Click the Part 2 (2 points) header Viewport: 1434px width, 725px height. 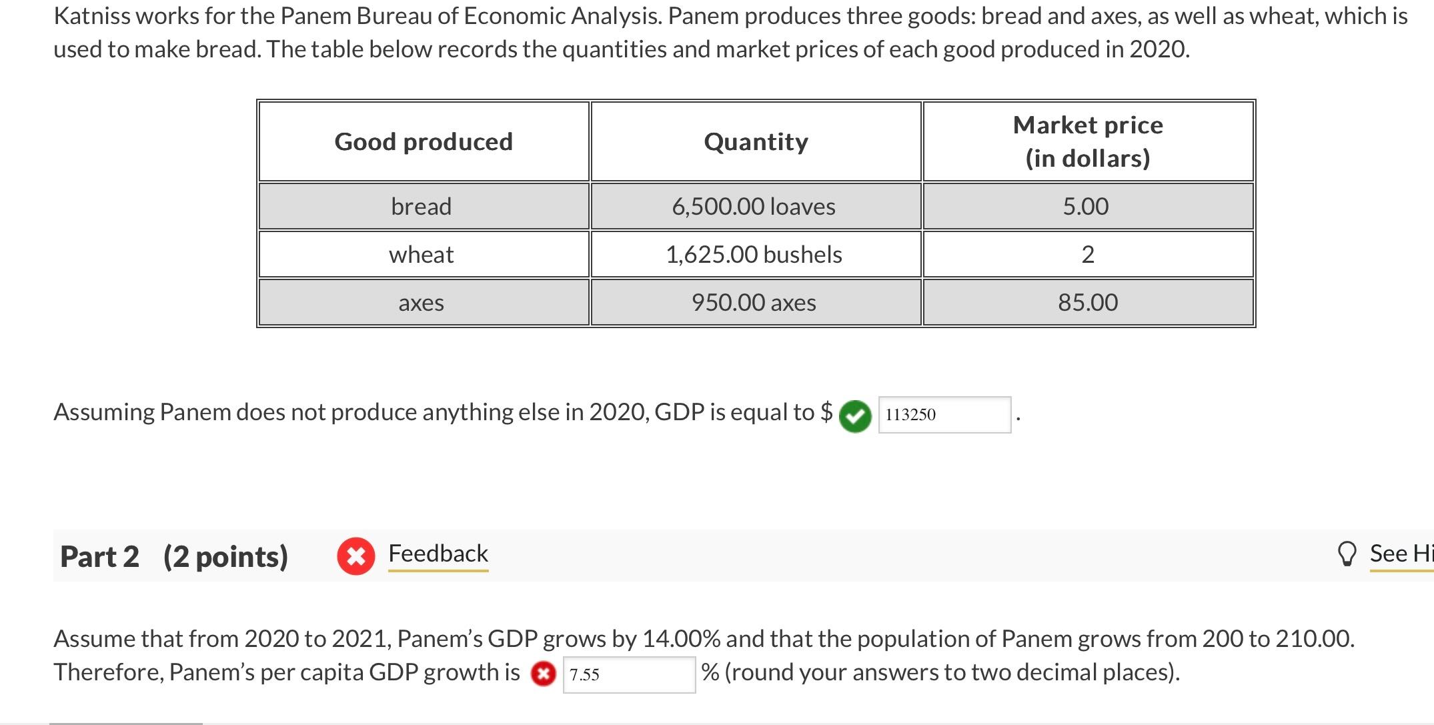(x=174, y=556)
